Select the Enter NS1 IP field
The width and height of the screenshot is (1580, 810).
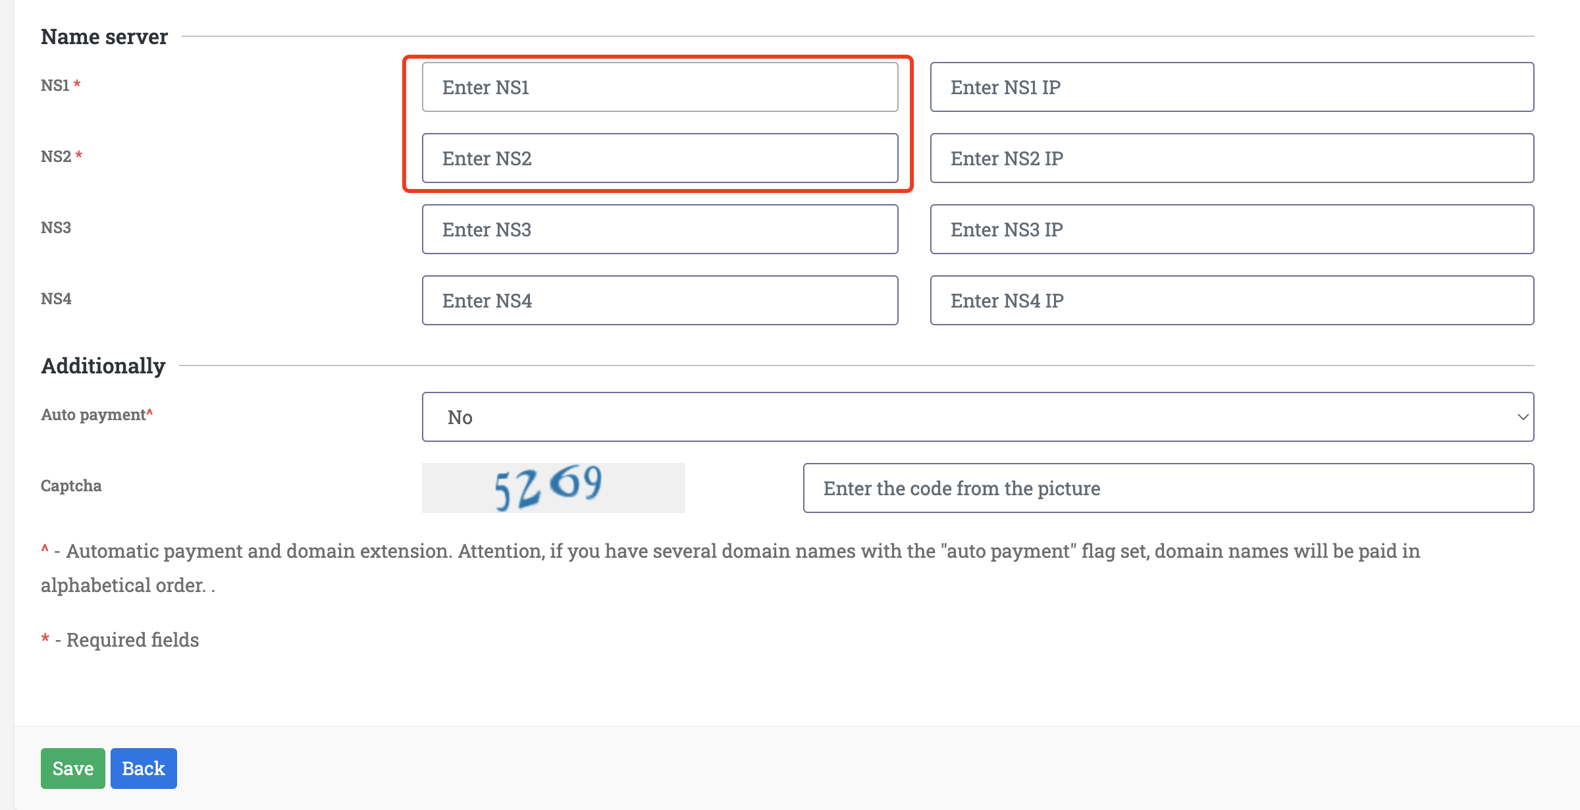point(1232,87)
